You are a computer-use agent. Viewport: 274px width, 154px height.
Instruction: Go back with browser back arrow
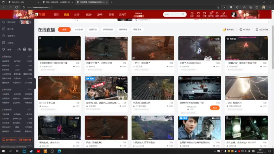(4, 7)
